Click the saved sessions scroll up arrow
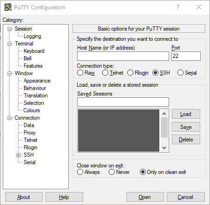The image size is (210, 205). [164, 114]
